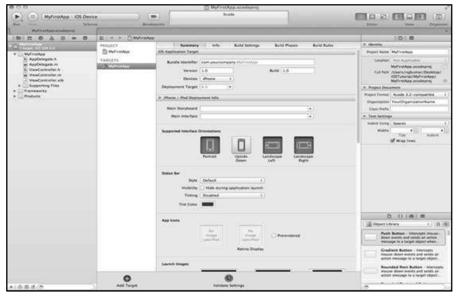Viewport: 458px width, 295px height.
Task: Show the Search navigator icon
Action: (41, 38)
